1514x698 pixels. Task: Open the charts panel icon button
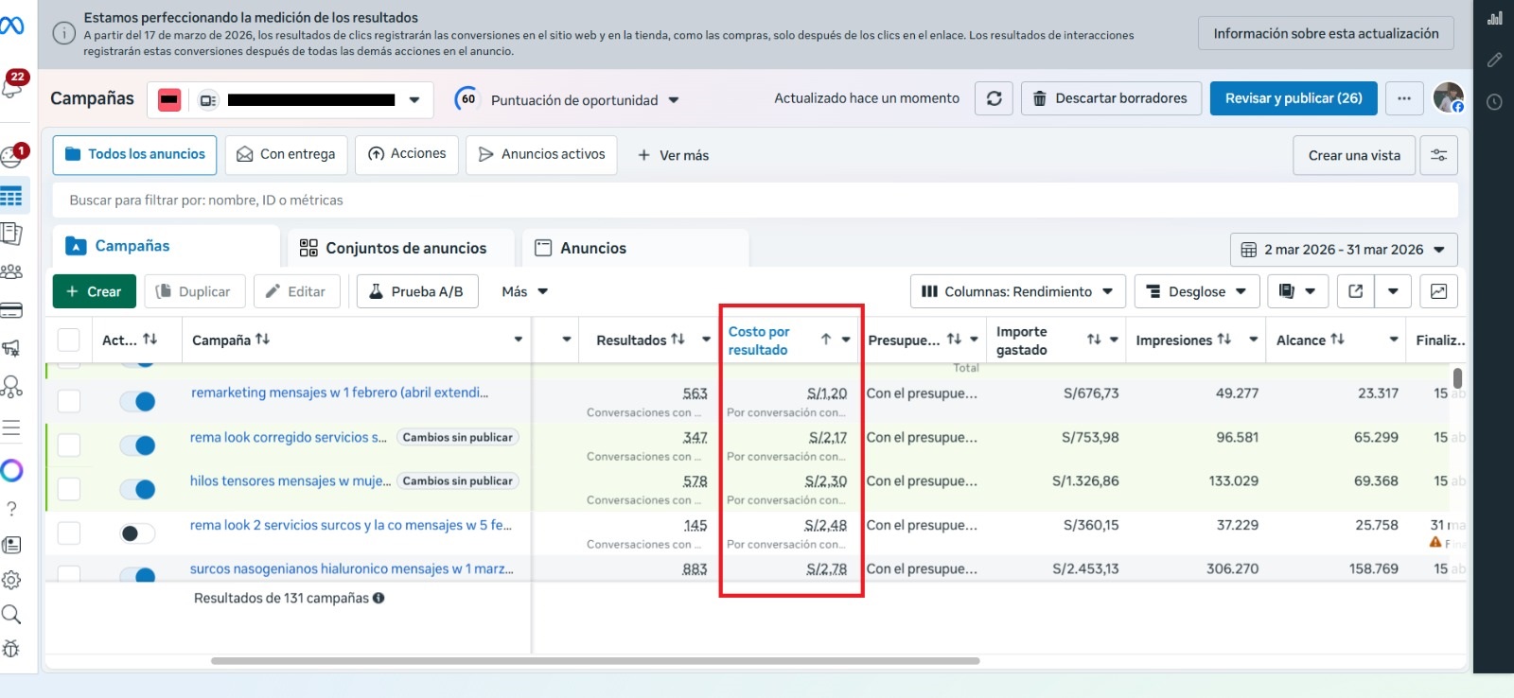click(1438, 291)
